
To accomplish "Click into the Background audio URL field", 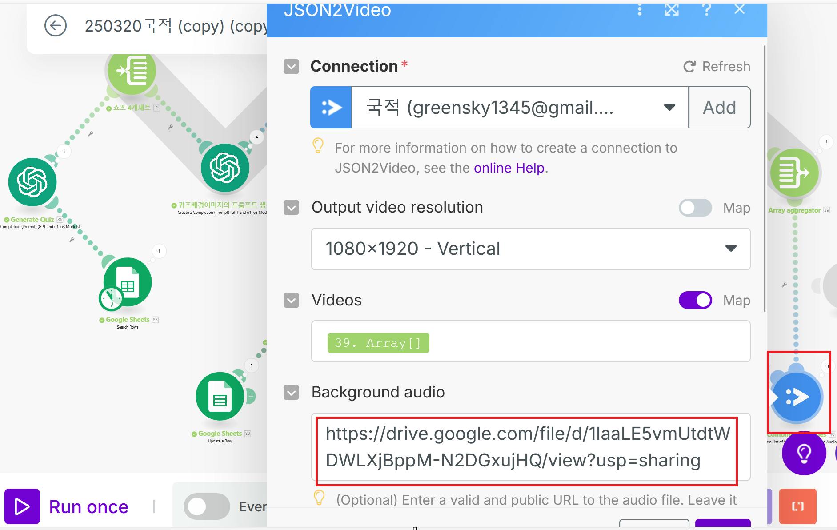I will tap(531, 447).
